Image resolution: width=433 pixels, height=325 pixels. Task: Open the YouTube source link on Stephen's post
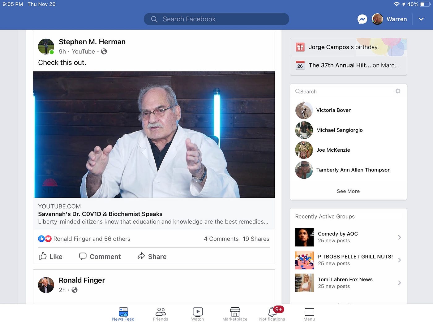coord(83,51)
